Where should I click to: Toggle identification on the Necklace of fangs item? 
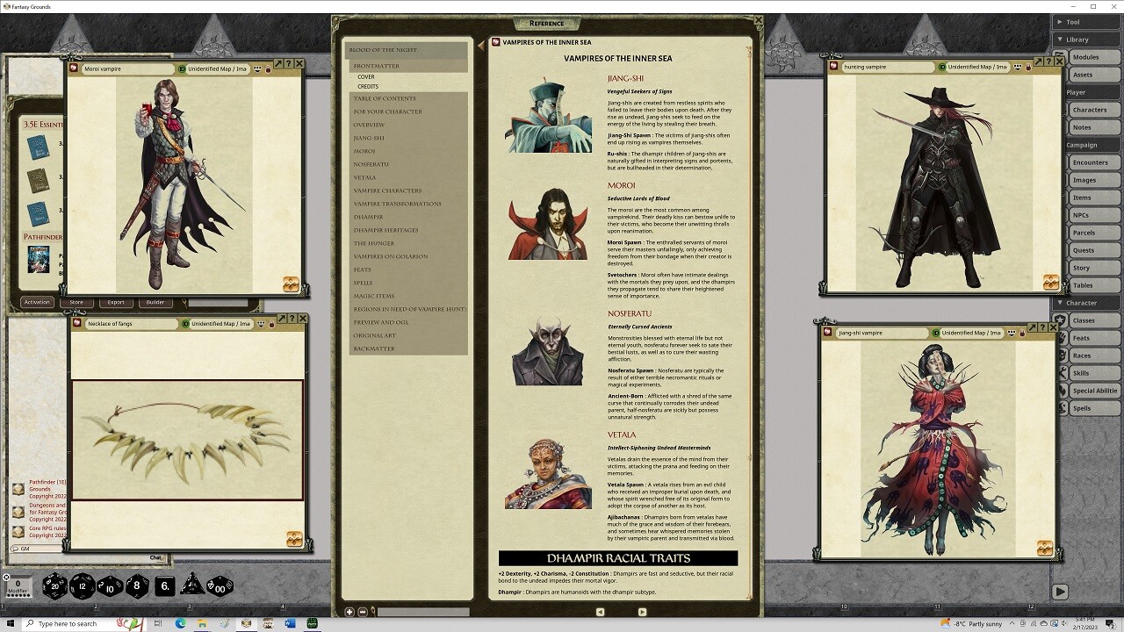[185, 324]
